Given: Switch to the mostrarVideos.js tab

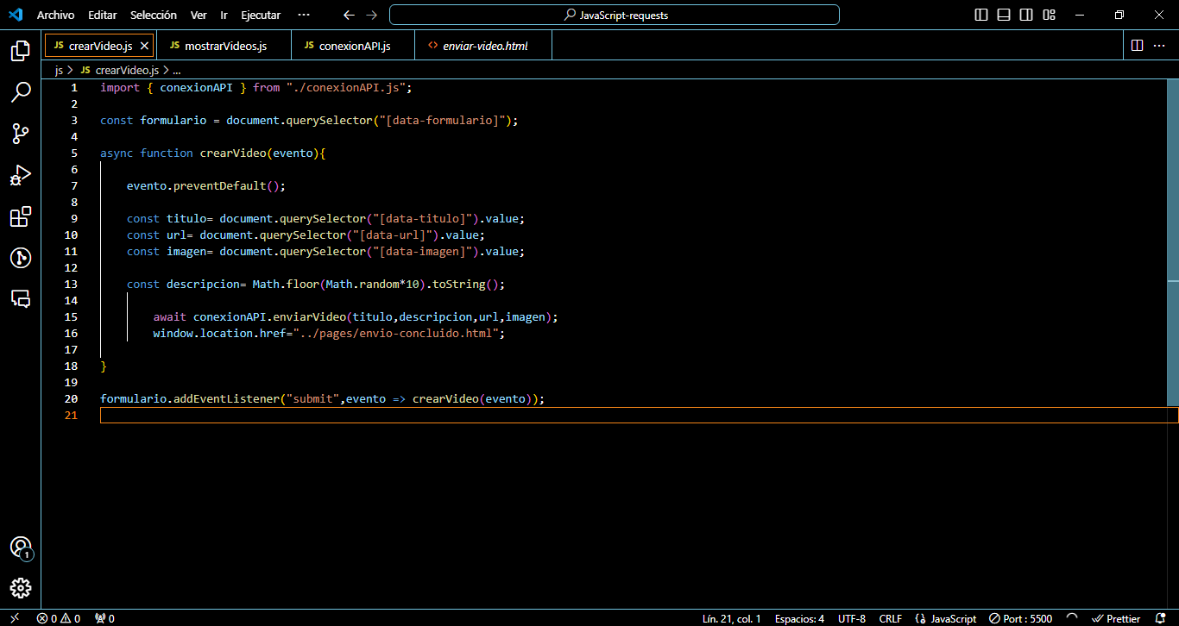Looking at the screenshot, I should point(224,46).
